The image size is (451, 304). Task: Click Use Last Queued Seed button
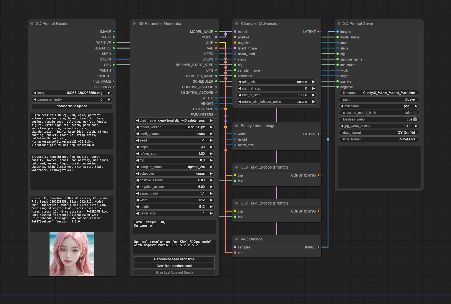174,272
